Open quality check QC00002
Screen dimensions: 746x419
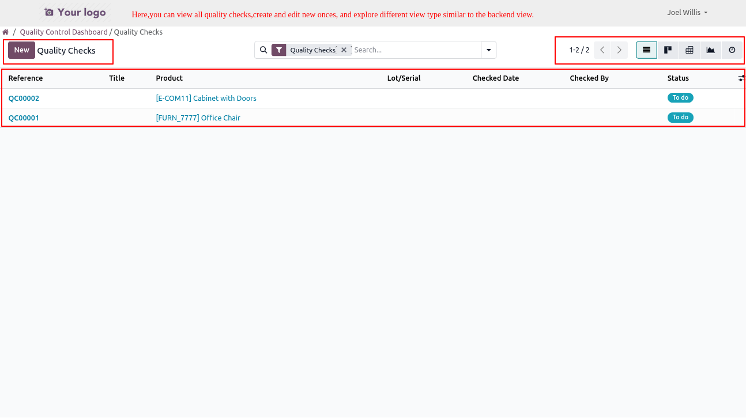24,99
